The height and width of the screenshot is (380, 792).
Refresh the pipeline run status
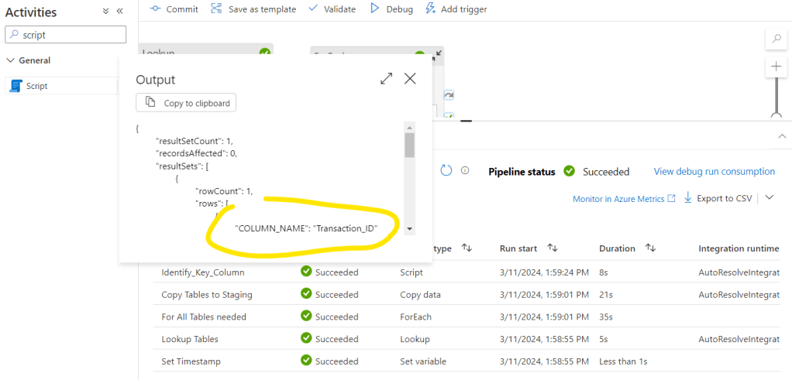point(446,171)
